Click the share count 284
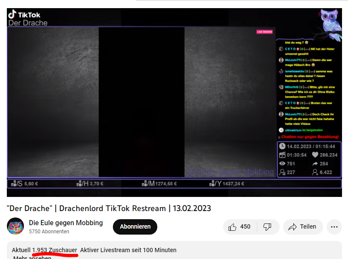348x259 pixels. click(324, 164)
